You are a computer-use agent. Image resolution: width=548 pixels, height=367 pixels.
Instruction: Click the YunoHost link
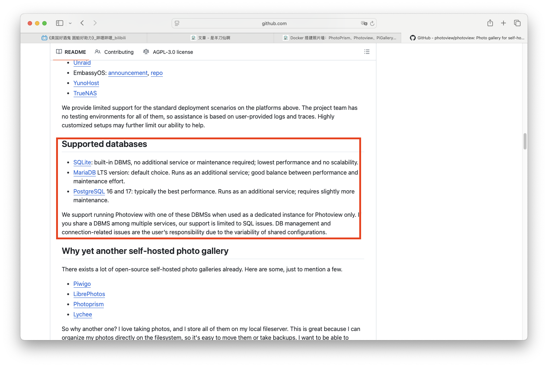coord(86,83)
